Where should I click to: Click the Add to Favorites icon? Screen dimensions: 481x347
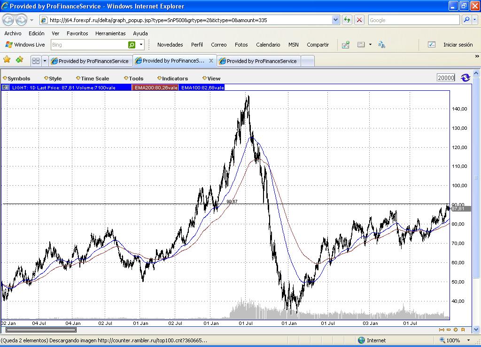coord(19,60)
